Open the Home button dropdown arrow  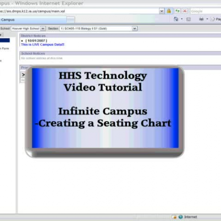(x=182, y=19)
